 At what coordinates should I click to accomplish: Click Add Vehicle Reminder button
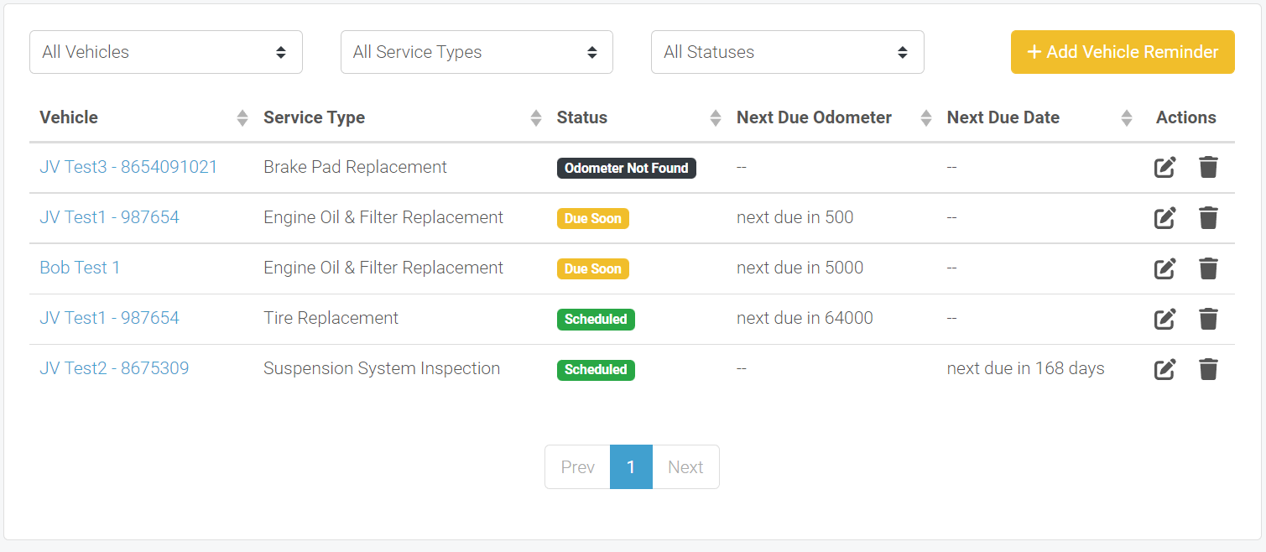pyautogui.click(x=1123, y=52)
